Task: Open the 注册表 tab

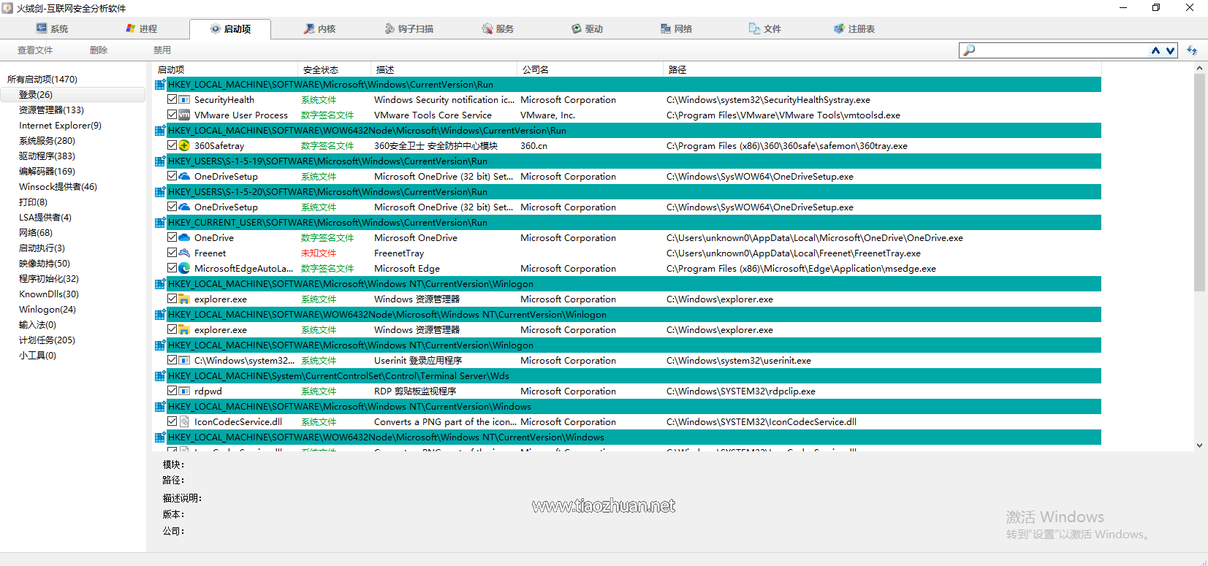Action: 854,29
